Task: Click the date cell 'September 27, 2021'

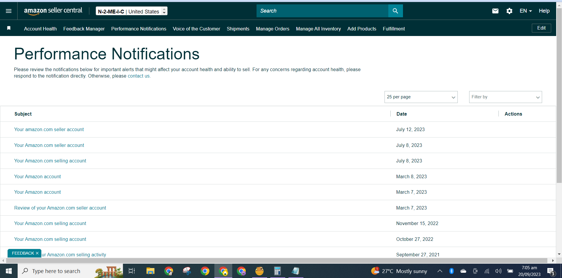Action: point(418,255)
